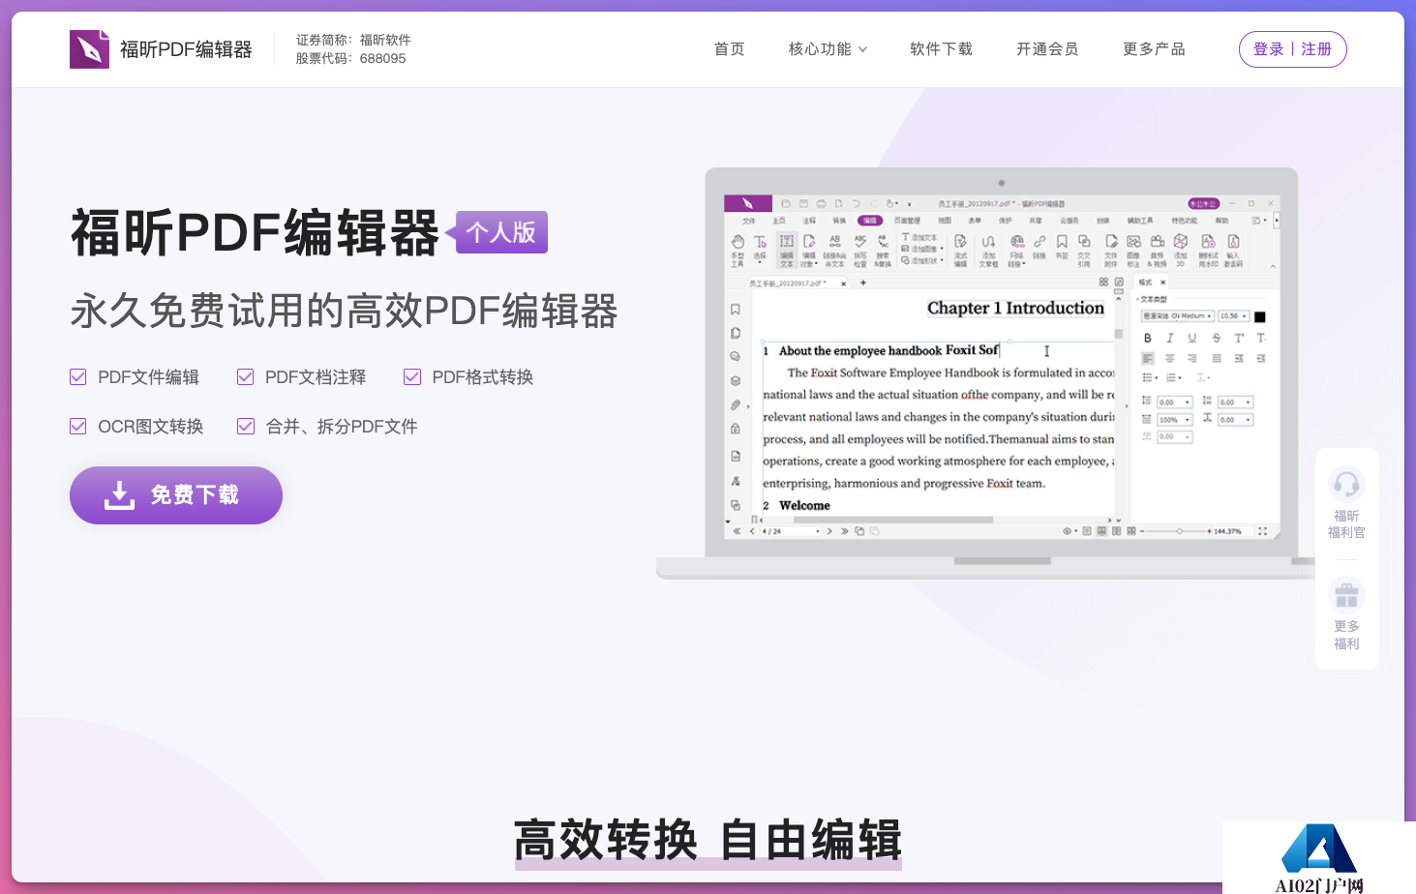Image resolution: width=1416 pixels, height=894 pixels.
Task: Click the black text color swatch
Action: 1259,316
